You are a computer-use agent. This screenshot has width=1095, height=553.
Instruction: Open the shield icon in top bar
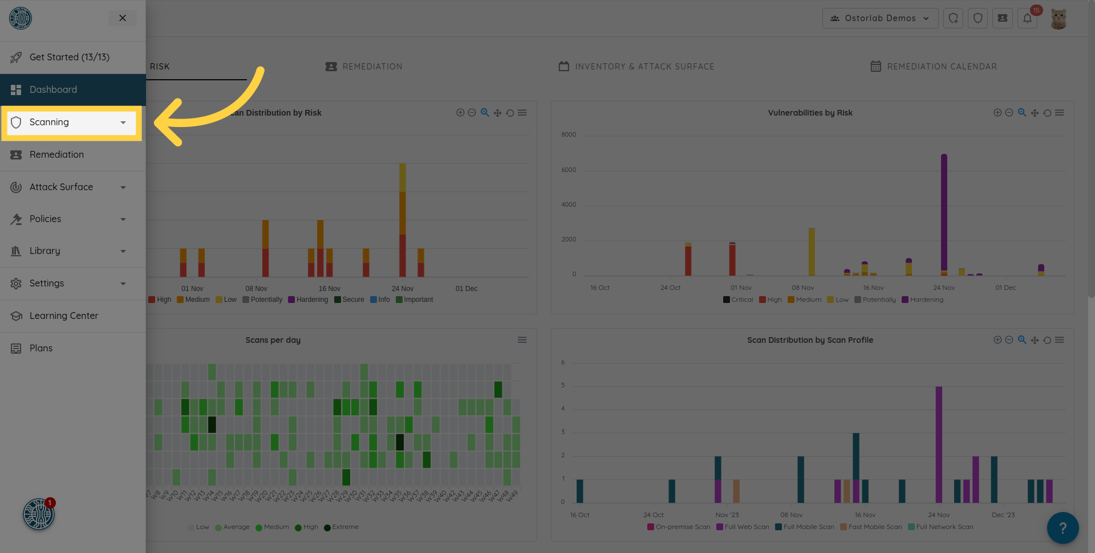point(978,18)
